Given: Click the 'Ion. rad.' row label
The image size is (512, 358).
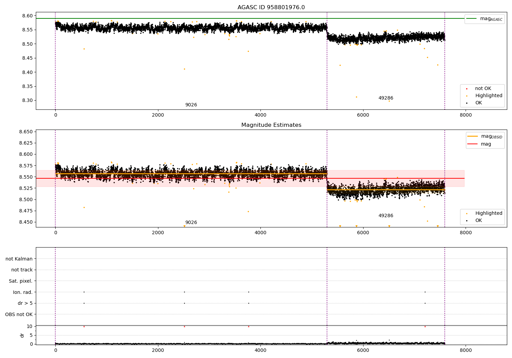Looking at the screenshot, I should (x=23, y=292).
